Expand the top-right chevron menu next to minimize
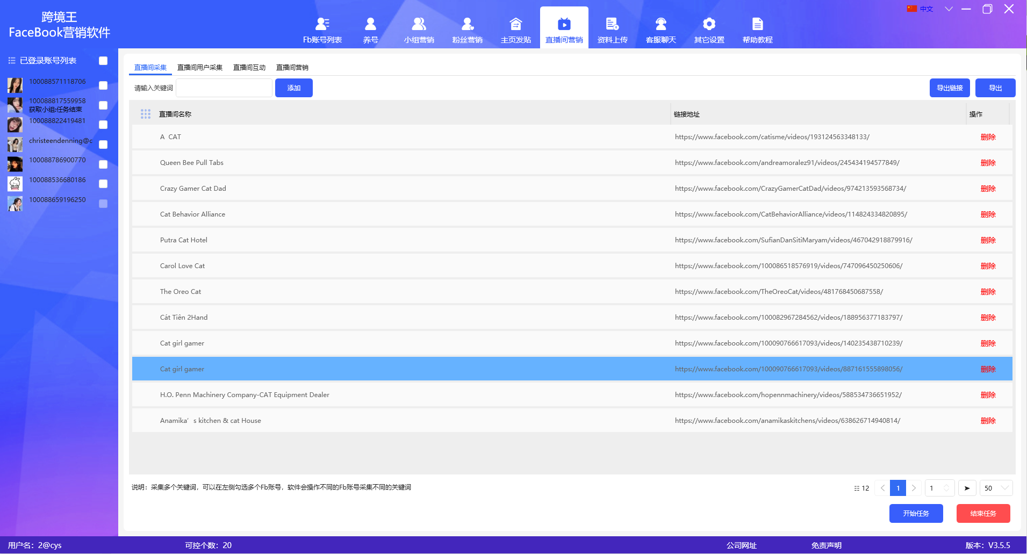The width and height of the screenshot is (1027, 554). pyautogui.click(x=949, y=9)
